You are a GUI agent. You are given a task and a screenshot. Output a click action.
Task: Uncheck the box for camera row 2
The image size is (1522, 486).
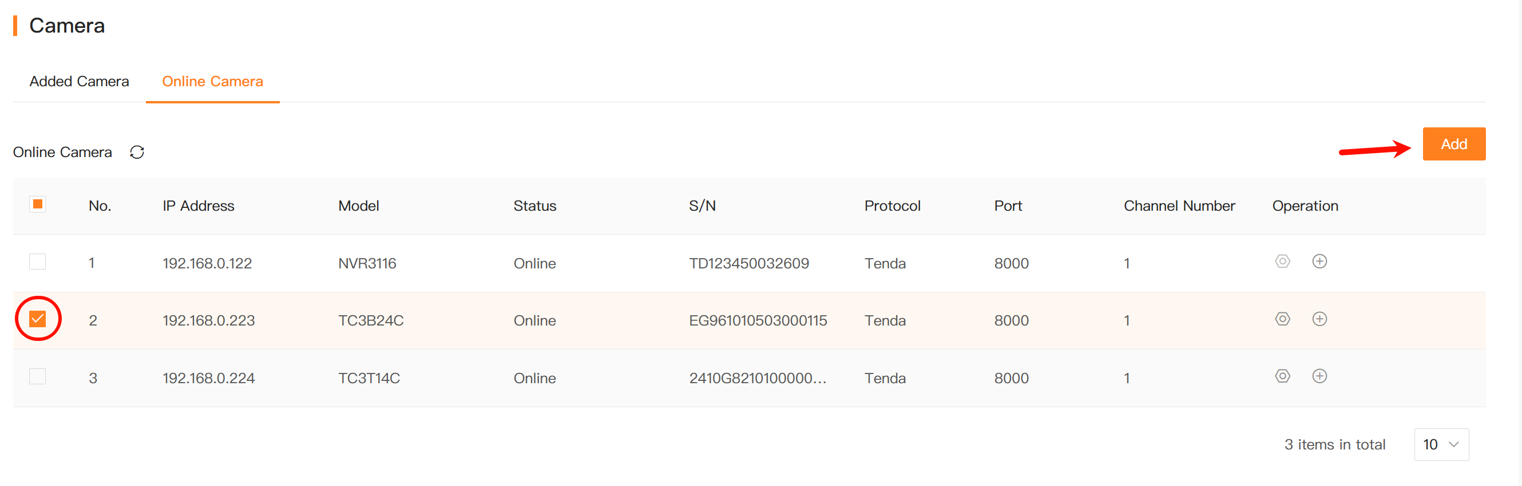click(x=37, y=319)
